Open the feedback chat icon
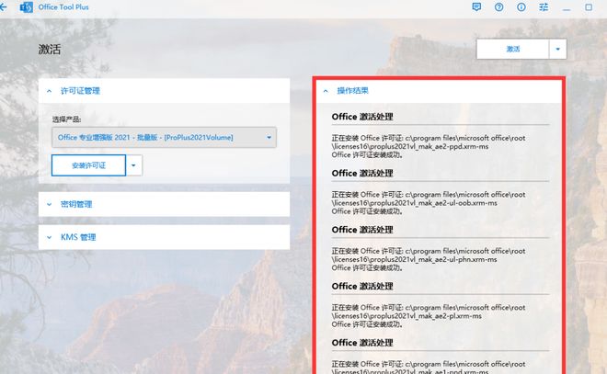607x374 pixels. coord(476,7)
